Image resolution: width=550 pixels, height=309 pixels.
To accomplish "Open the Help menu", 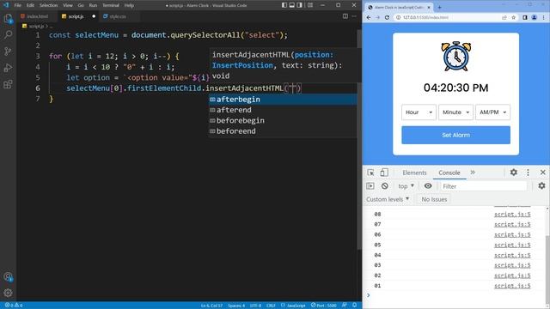I will click(x=129, y=5).
